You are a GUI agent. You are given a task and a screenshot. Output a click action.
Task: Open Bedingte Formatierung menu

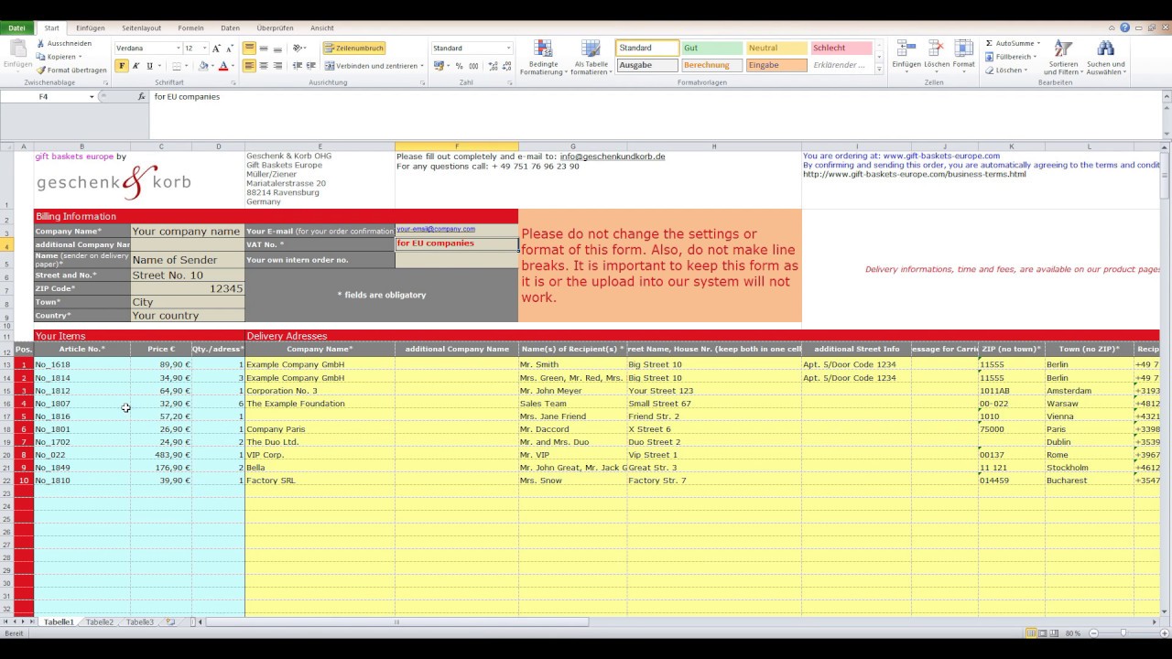pos(543,58)
